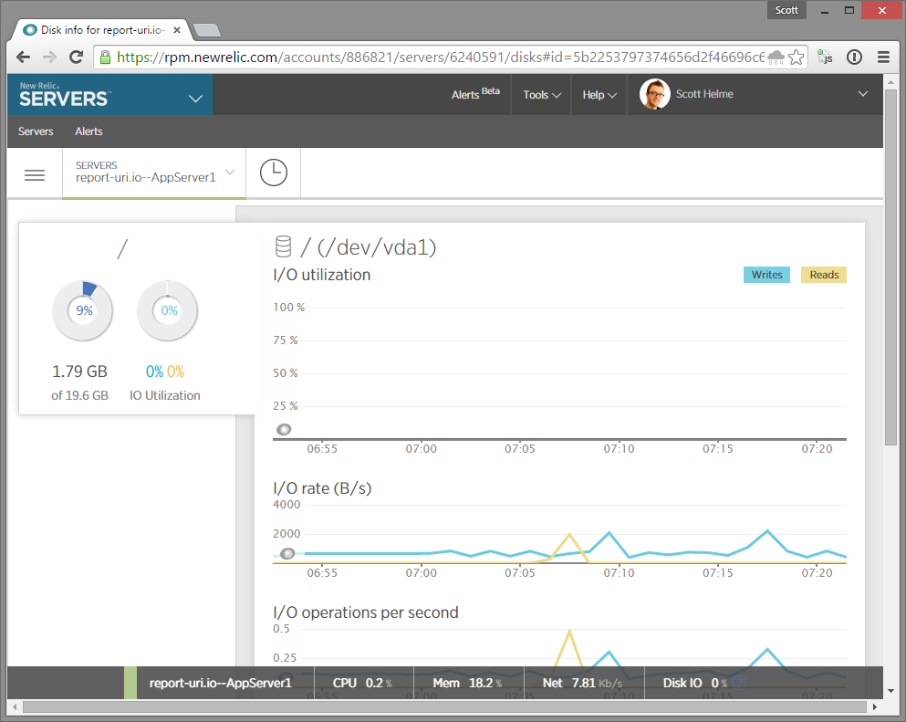
Task: Open the JS extension icon
Action: tap(825, 58)
